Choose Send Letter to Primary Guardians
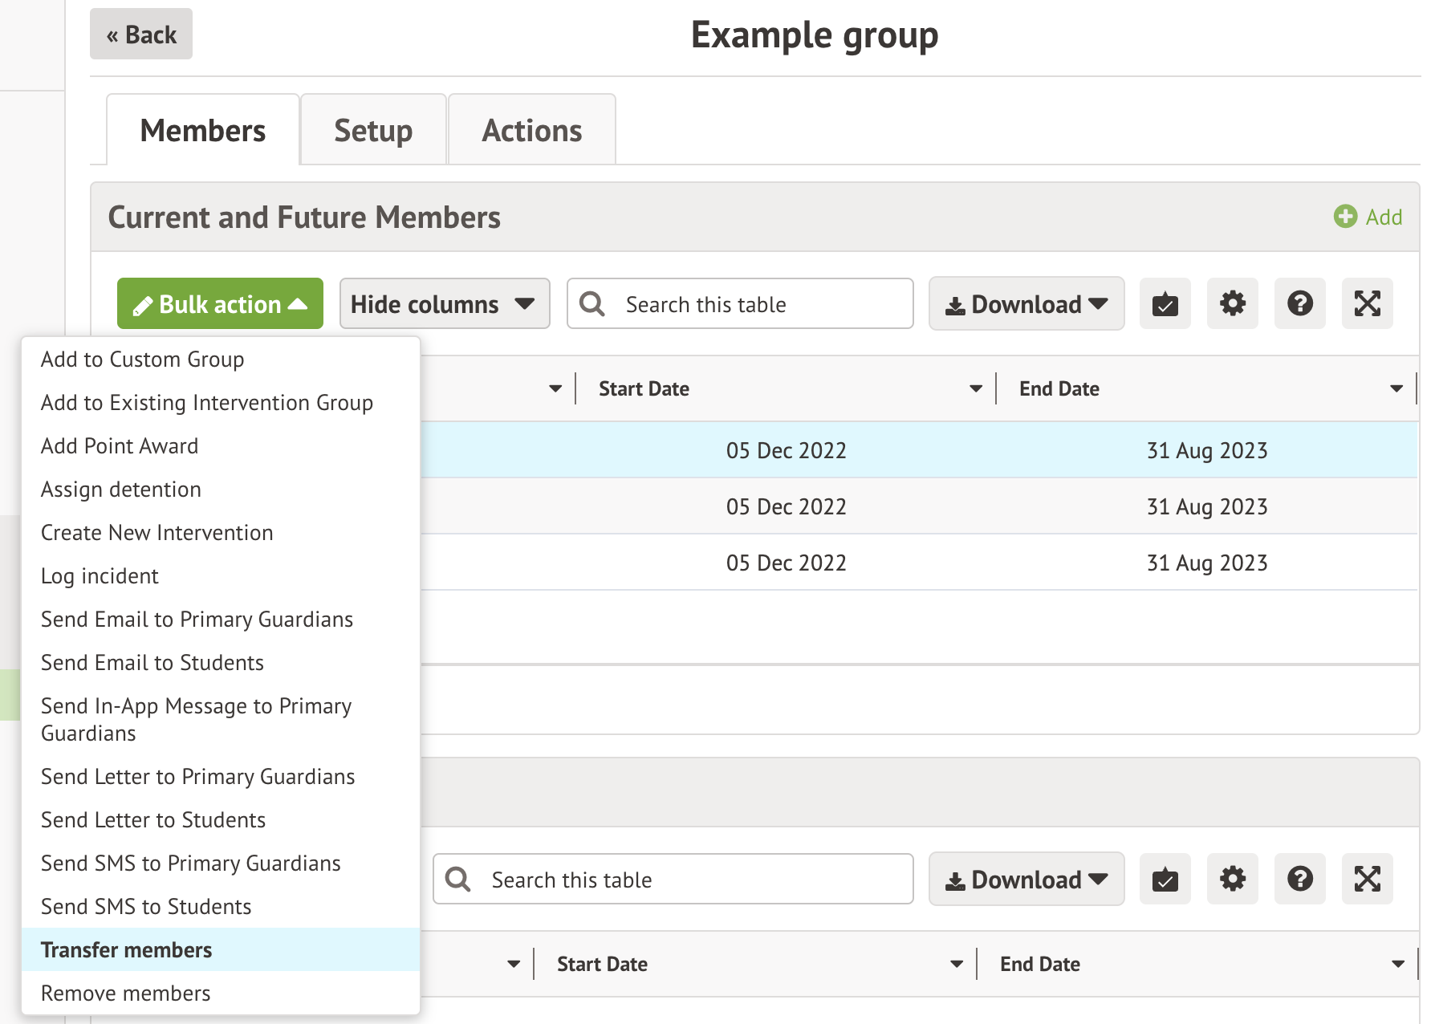The width and height of the screenshot is (1435, 1024). click(221, 777)
